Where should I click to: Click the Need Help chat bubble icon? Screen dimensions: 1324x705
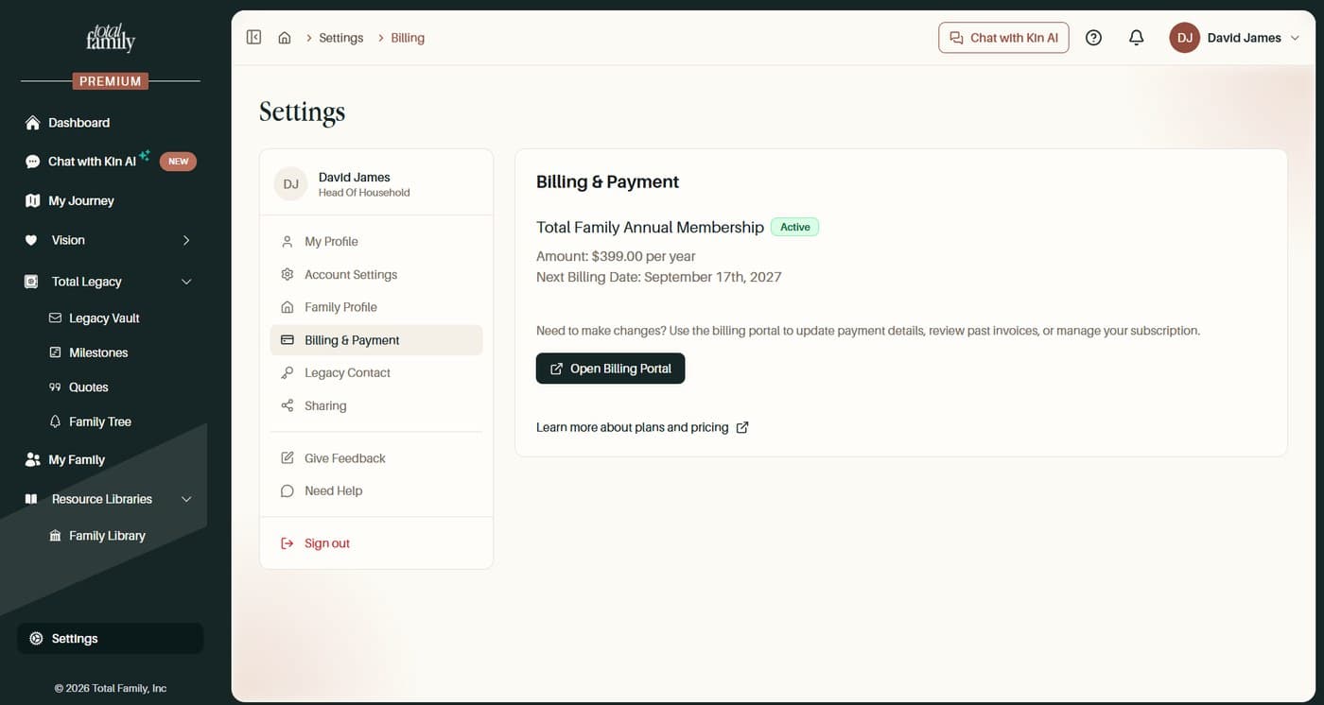coord(287,491)
